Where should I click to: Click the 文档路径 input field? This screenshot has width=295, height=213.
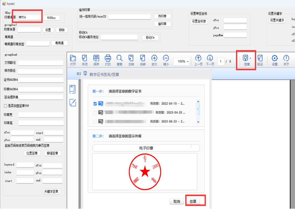click(40, 63)
